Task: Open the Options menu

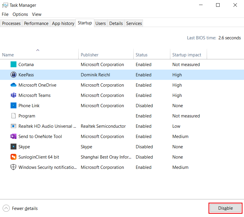Action: click(20, 14)
